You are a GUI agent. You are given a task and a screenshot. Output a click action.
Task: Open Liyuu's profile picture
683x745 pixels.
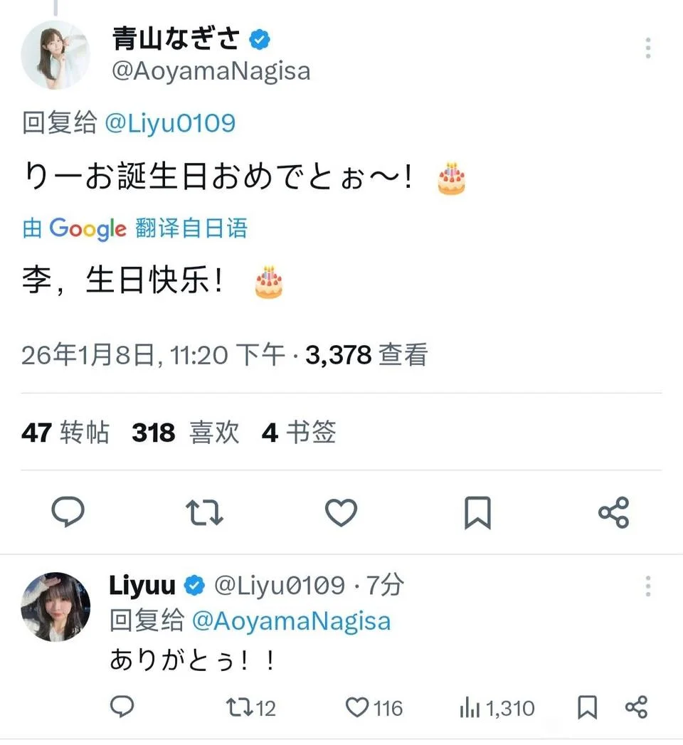[55, 607]
